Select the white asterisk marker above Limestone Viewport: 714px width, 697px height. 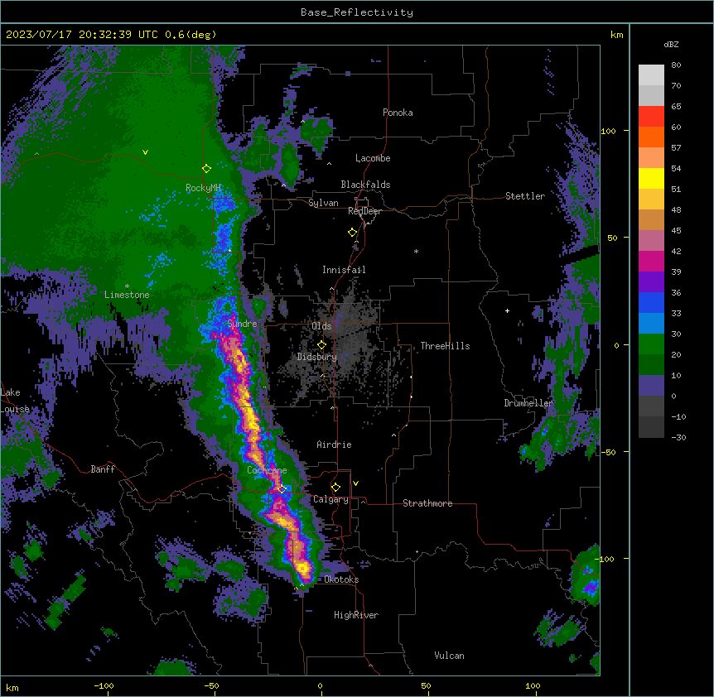point(127,286)
